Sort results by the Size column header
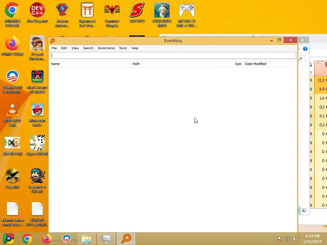This screenshot has width=327, height=245. click(228, 64)
